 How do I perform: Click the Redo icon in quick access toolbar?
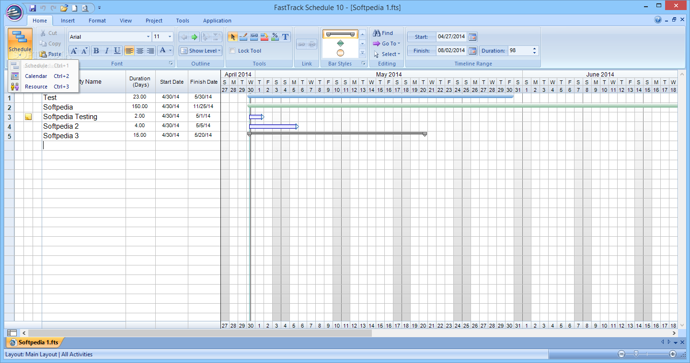53,8
